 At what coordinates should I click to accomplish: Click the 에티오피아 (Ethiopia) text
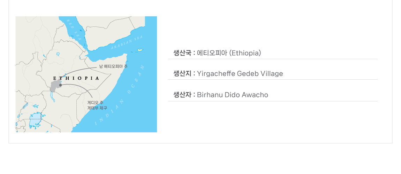pyautogui.click(x=229, y=53)
